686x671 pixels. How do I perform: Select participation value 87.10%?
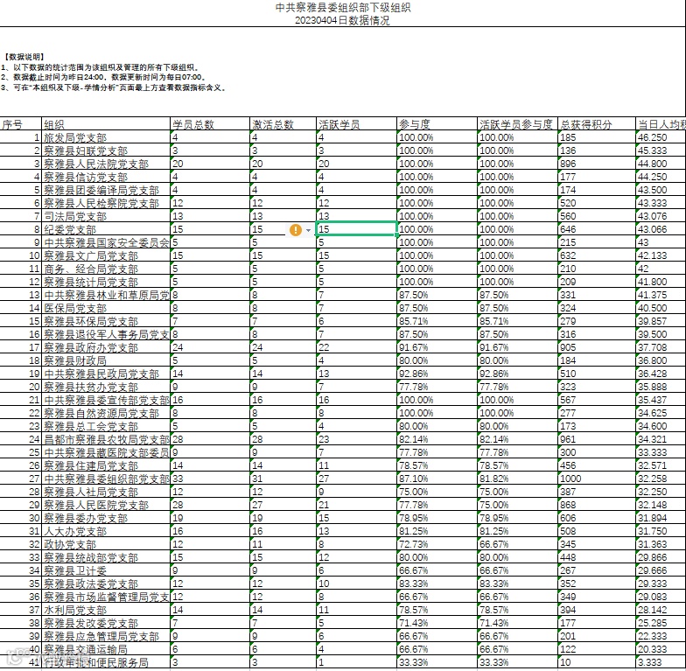[437, 479]
